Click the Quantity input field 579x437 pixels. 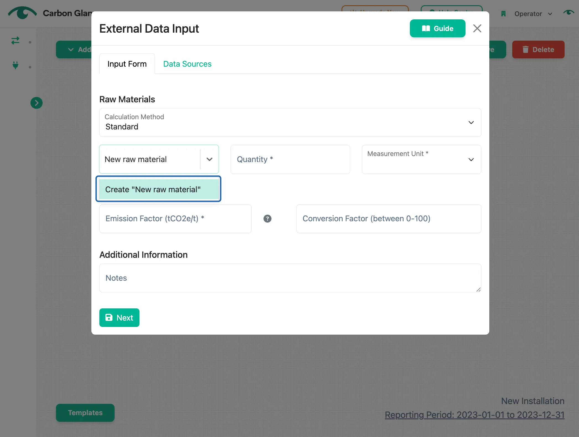(x=290, y=159)
